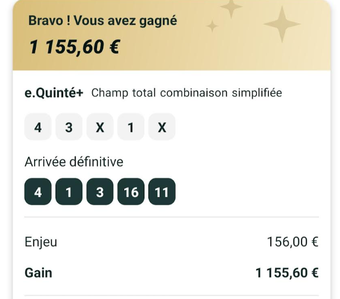
Task: Select the last X chip of the combination
Action: click(x=162, y=128)
